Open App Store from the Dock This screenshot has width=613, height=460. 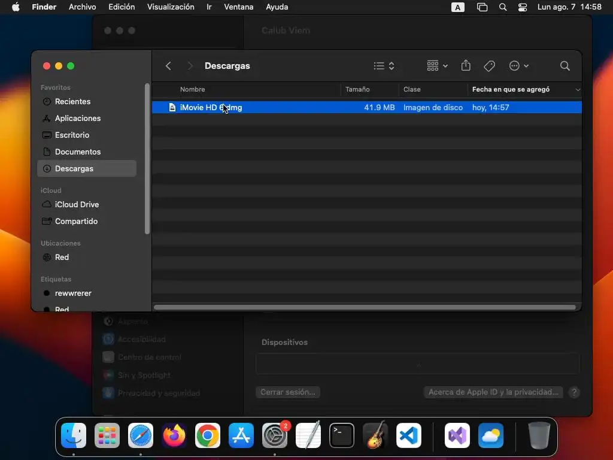coord(241,435)
